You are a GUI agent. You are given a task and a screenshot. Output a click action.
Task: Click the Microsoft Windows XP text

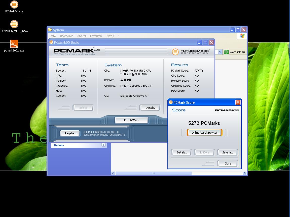134,96
